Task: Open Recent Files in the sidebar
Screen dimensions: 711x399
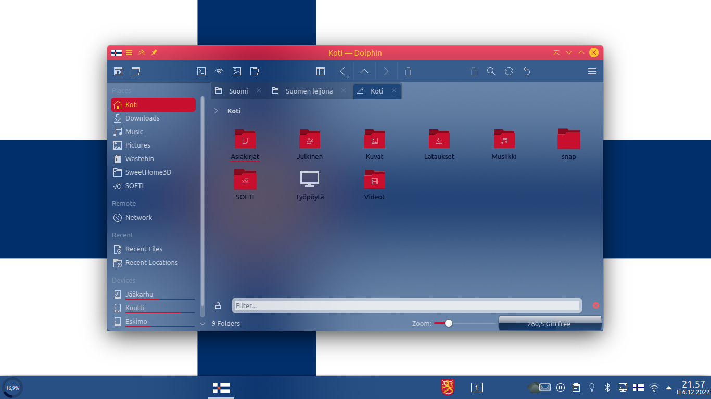Action: pos(153,249)
